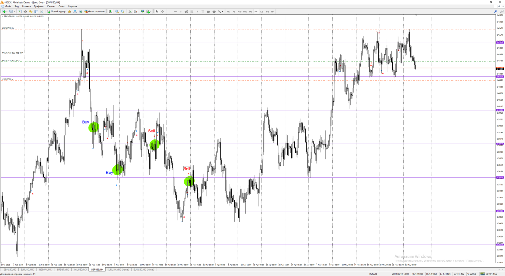Select the Fibonacci retracement tool
Image resolution: width=505 pixels, height=276 pixels.
pyautogui.click(x=192, y=11)
